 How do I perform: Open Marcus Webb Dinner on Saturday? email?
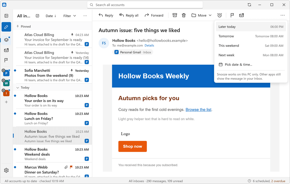(52, 170)
